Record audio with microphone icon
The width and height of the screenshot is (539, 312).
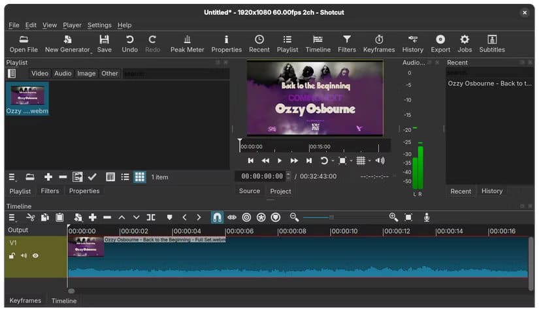coord(427,217)
